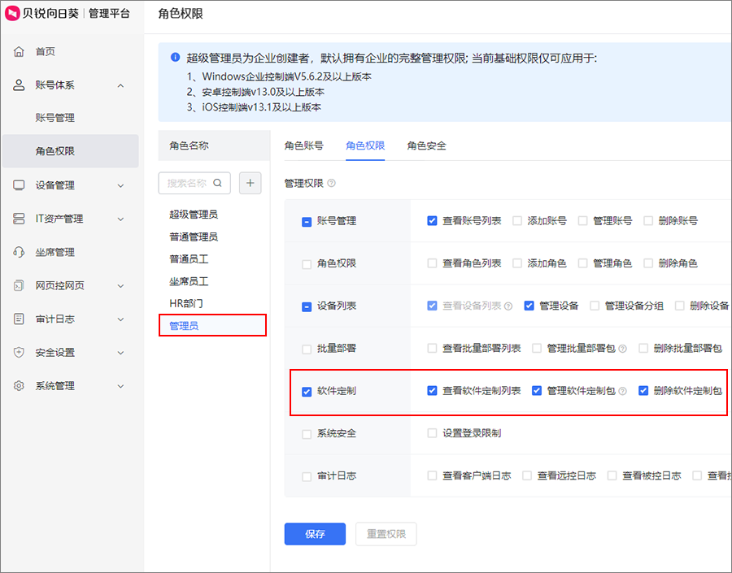The height and width of the screenshot is (573, 732).
Task: Select the 坐席员工 role
Action: pyautogui.click(x=189, y=281)
